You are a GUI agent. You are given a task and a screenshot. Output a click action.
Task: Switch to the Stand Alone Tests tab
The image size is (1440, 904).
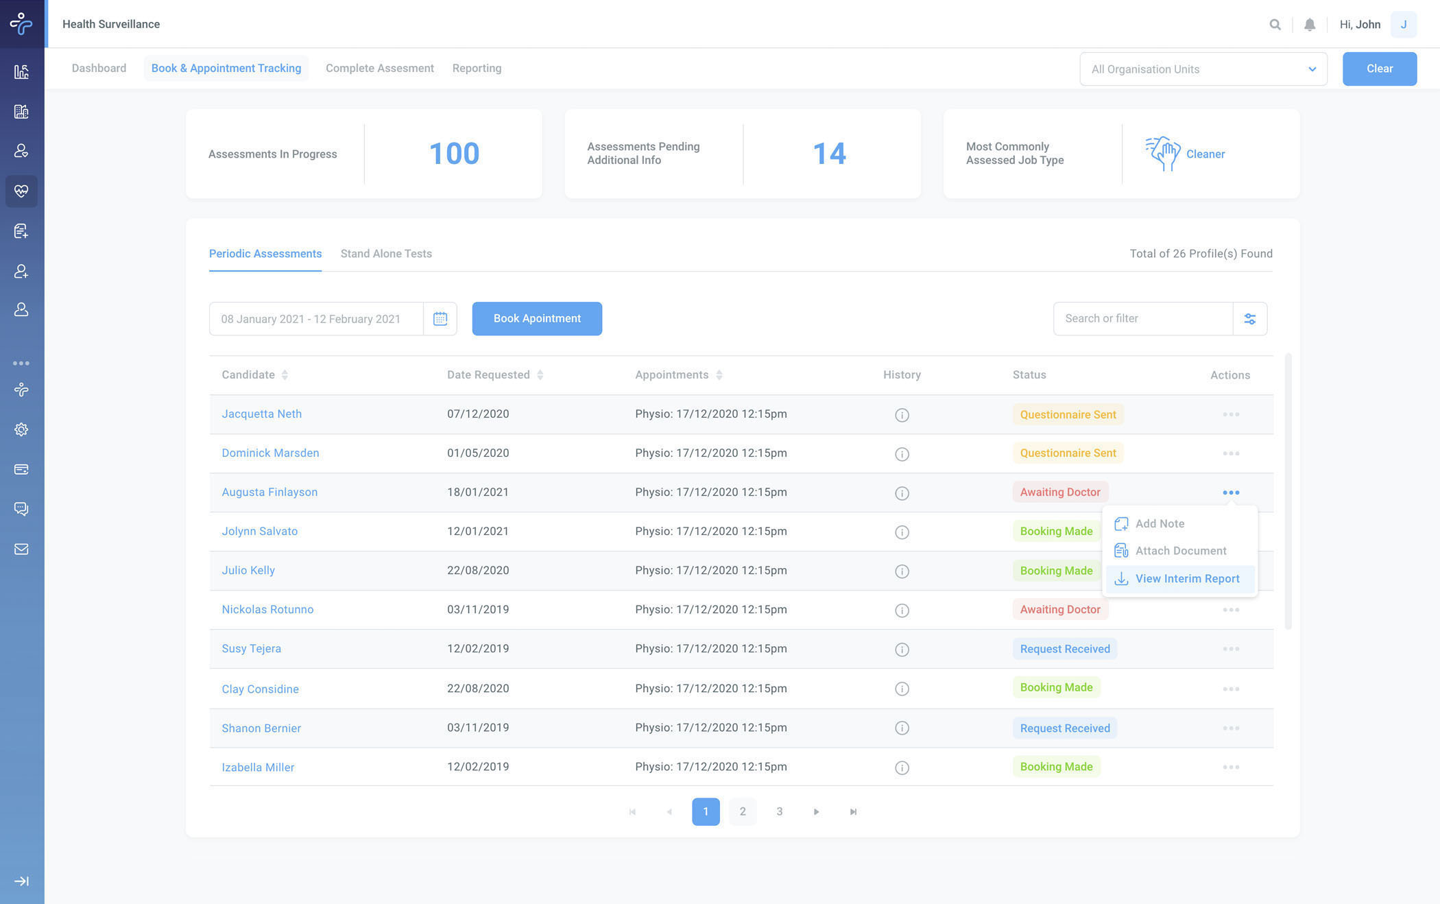click(x=386, y=253)
